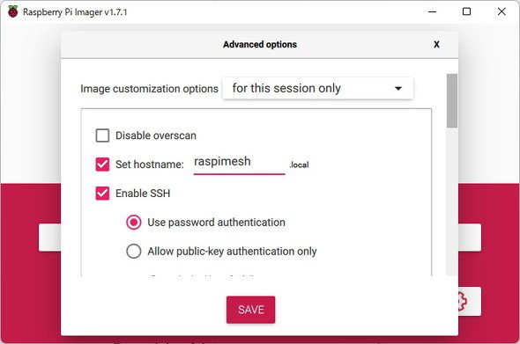Viewport: 520px width, 344px height.
Task: Click the dialog's vertical scrollbar thumb
Action: click(x=451, y=100)
